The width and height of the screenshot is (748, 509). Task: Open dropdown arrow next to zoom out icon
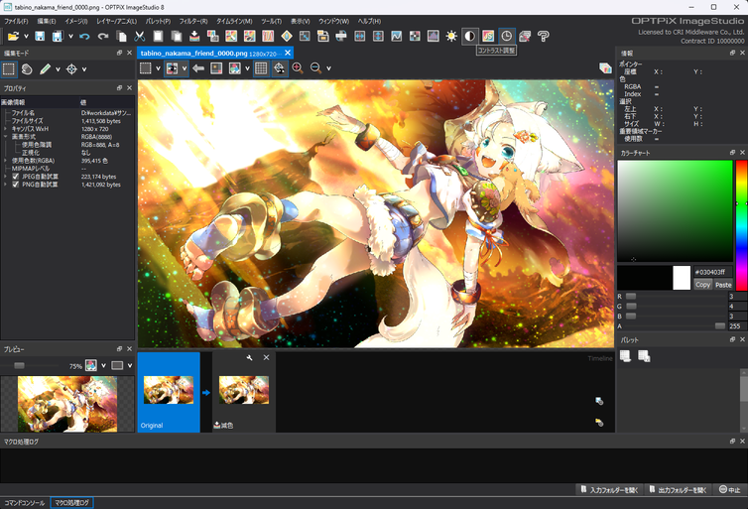pyautogui.click(x=328, y=68)
